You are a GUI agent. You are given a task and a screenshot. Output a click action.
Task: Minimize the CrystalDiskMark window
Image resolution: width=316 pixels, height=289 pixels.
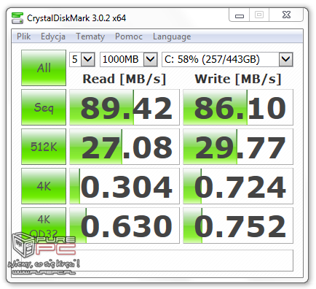point(240,15)
